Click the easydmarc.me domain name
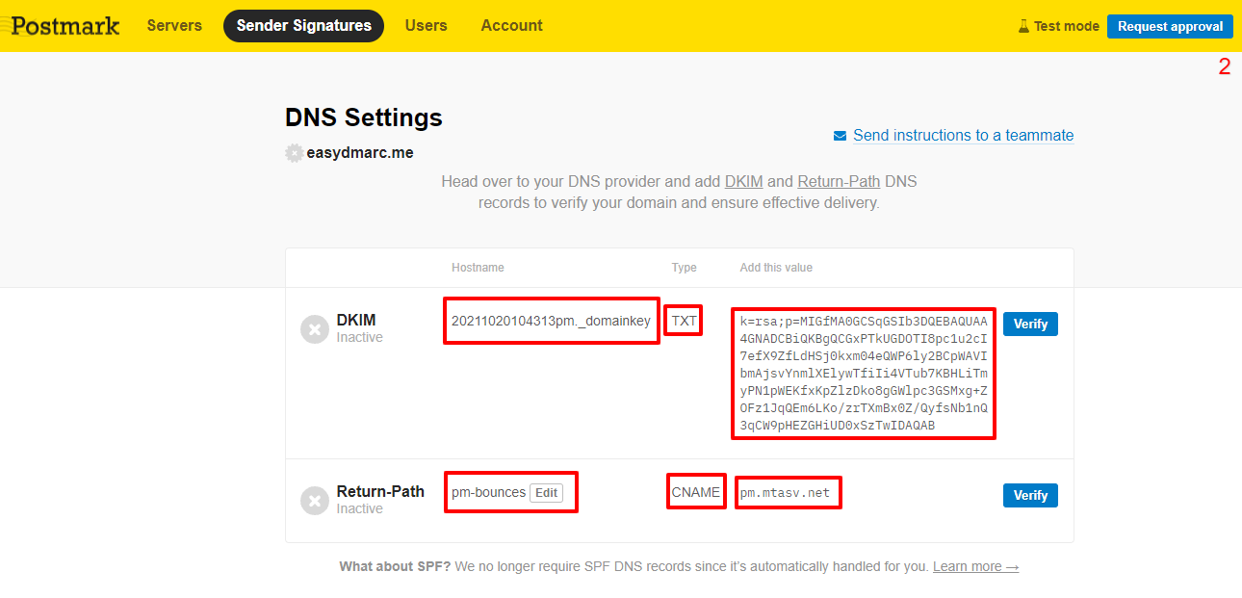Image resolution: width=1242 pixels, height=598 pixels. [x=360, y=153]
